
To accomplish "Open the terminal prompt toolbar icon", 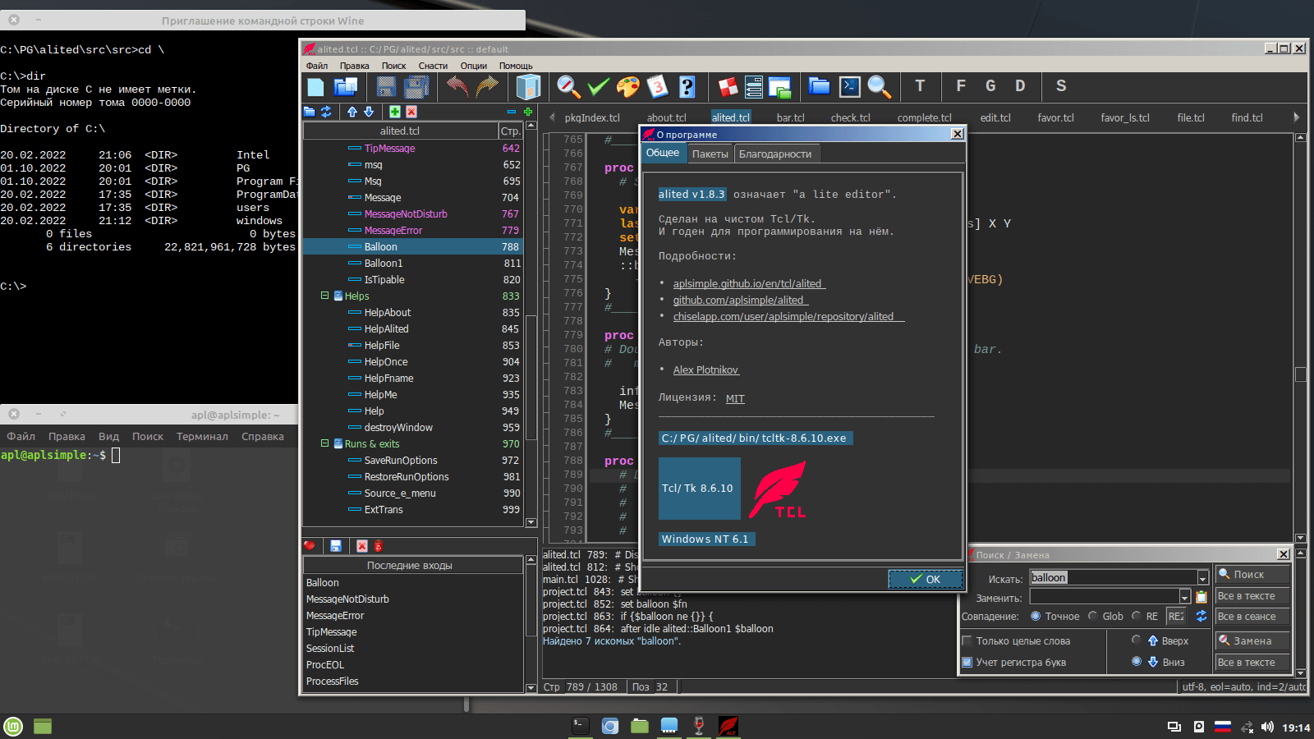I will point(849,86).
